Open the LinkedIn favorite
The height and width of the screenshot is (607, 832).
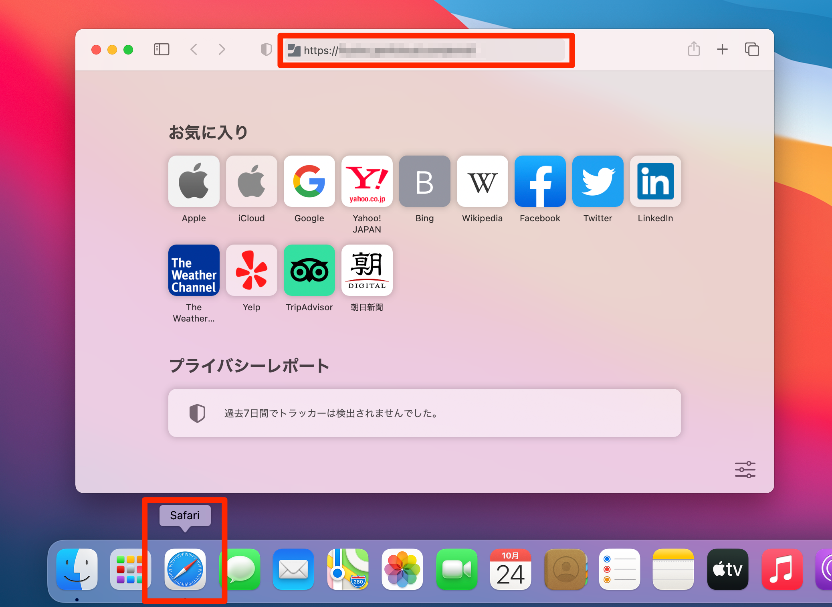(656, 181)
